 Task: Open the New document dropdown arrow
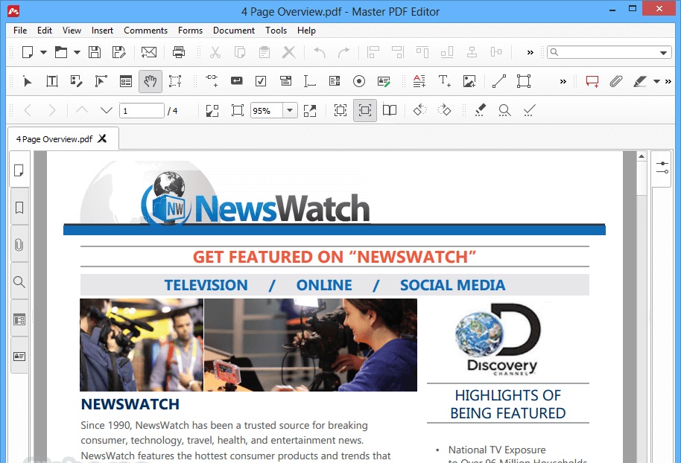tap(43, 53)
